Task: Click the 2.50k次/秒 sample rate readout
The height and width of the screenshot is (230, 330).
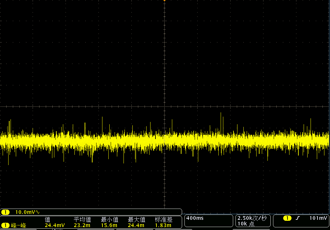Action: point(252,218)
